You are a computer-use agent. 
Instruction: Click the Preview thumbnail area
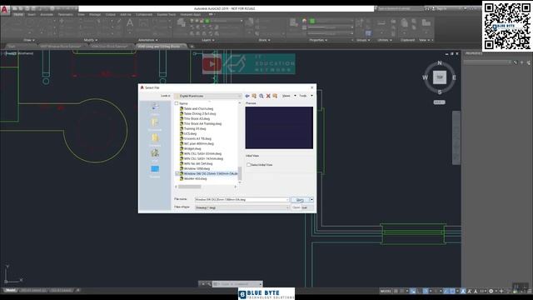pyautogui.click(x=279, y=127)
